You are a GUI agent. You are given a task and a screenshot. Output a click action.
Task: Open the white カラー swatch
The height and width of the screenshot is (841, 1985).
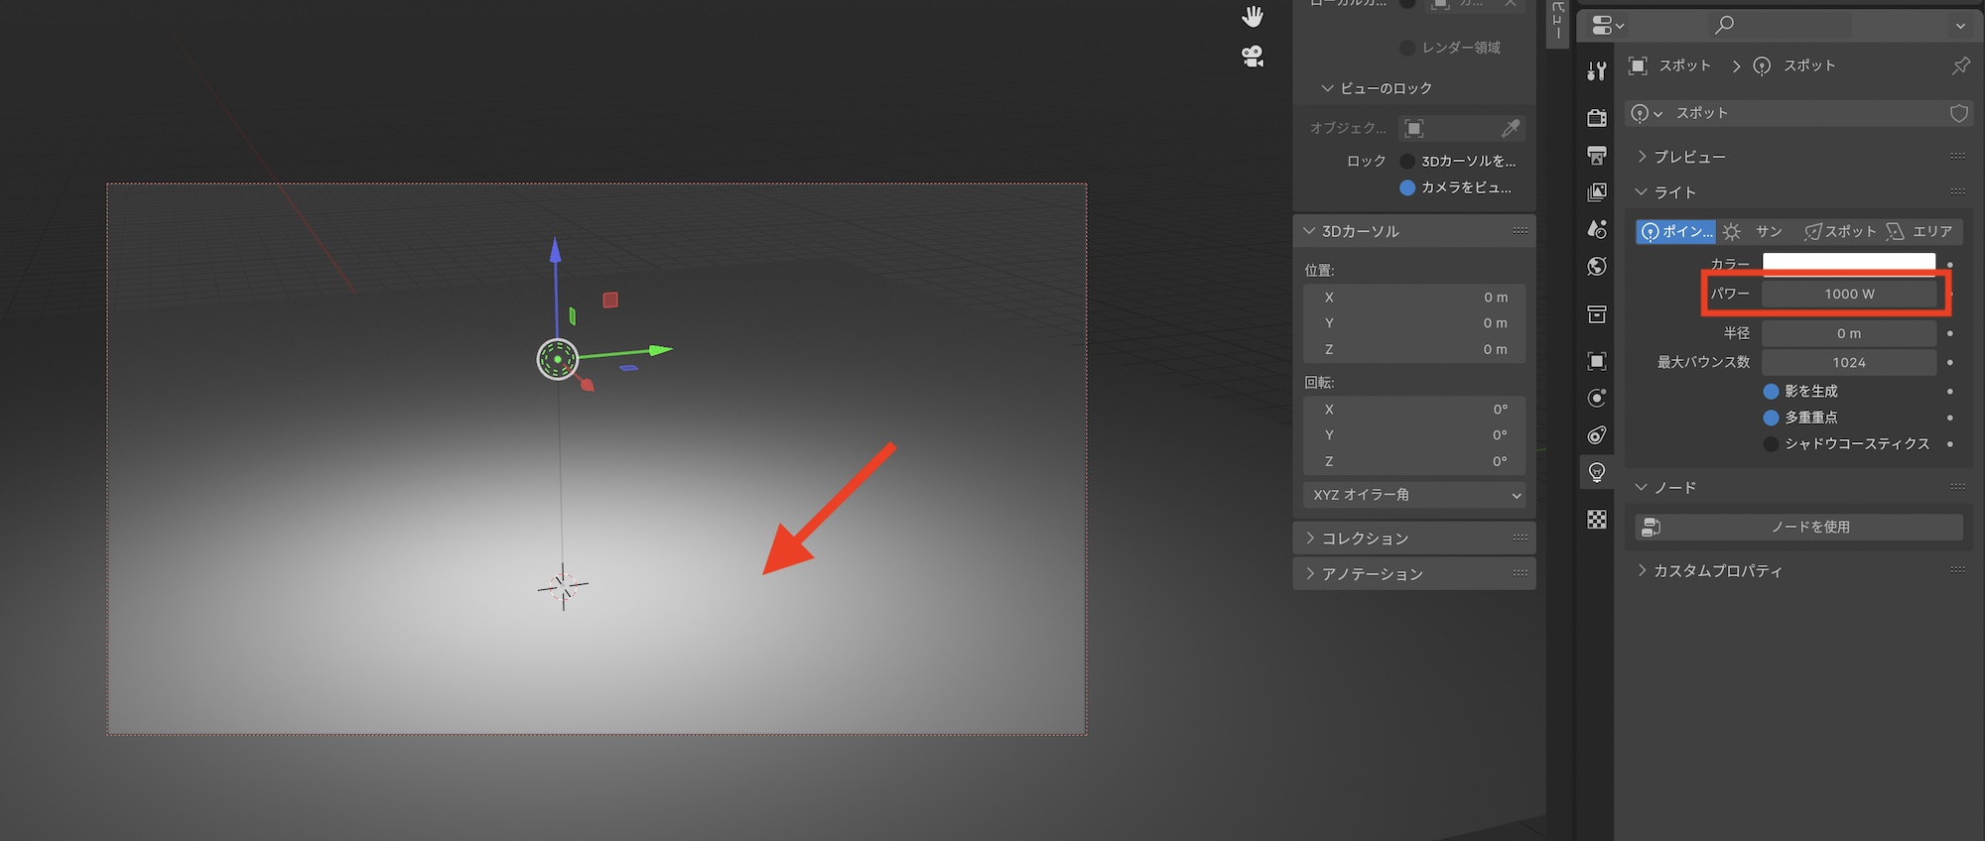(1848, 263)
